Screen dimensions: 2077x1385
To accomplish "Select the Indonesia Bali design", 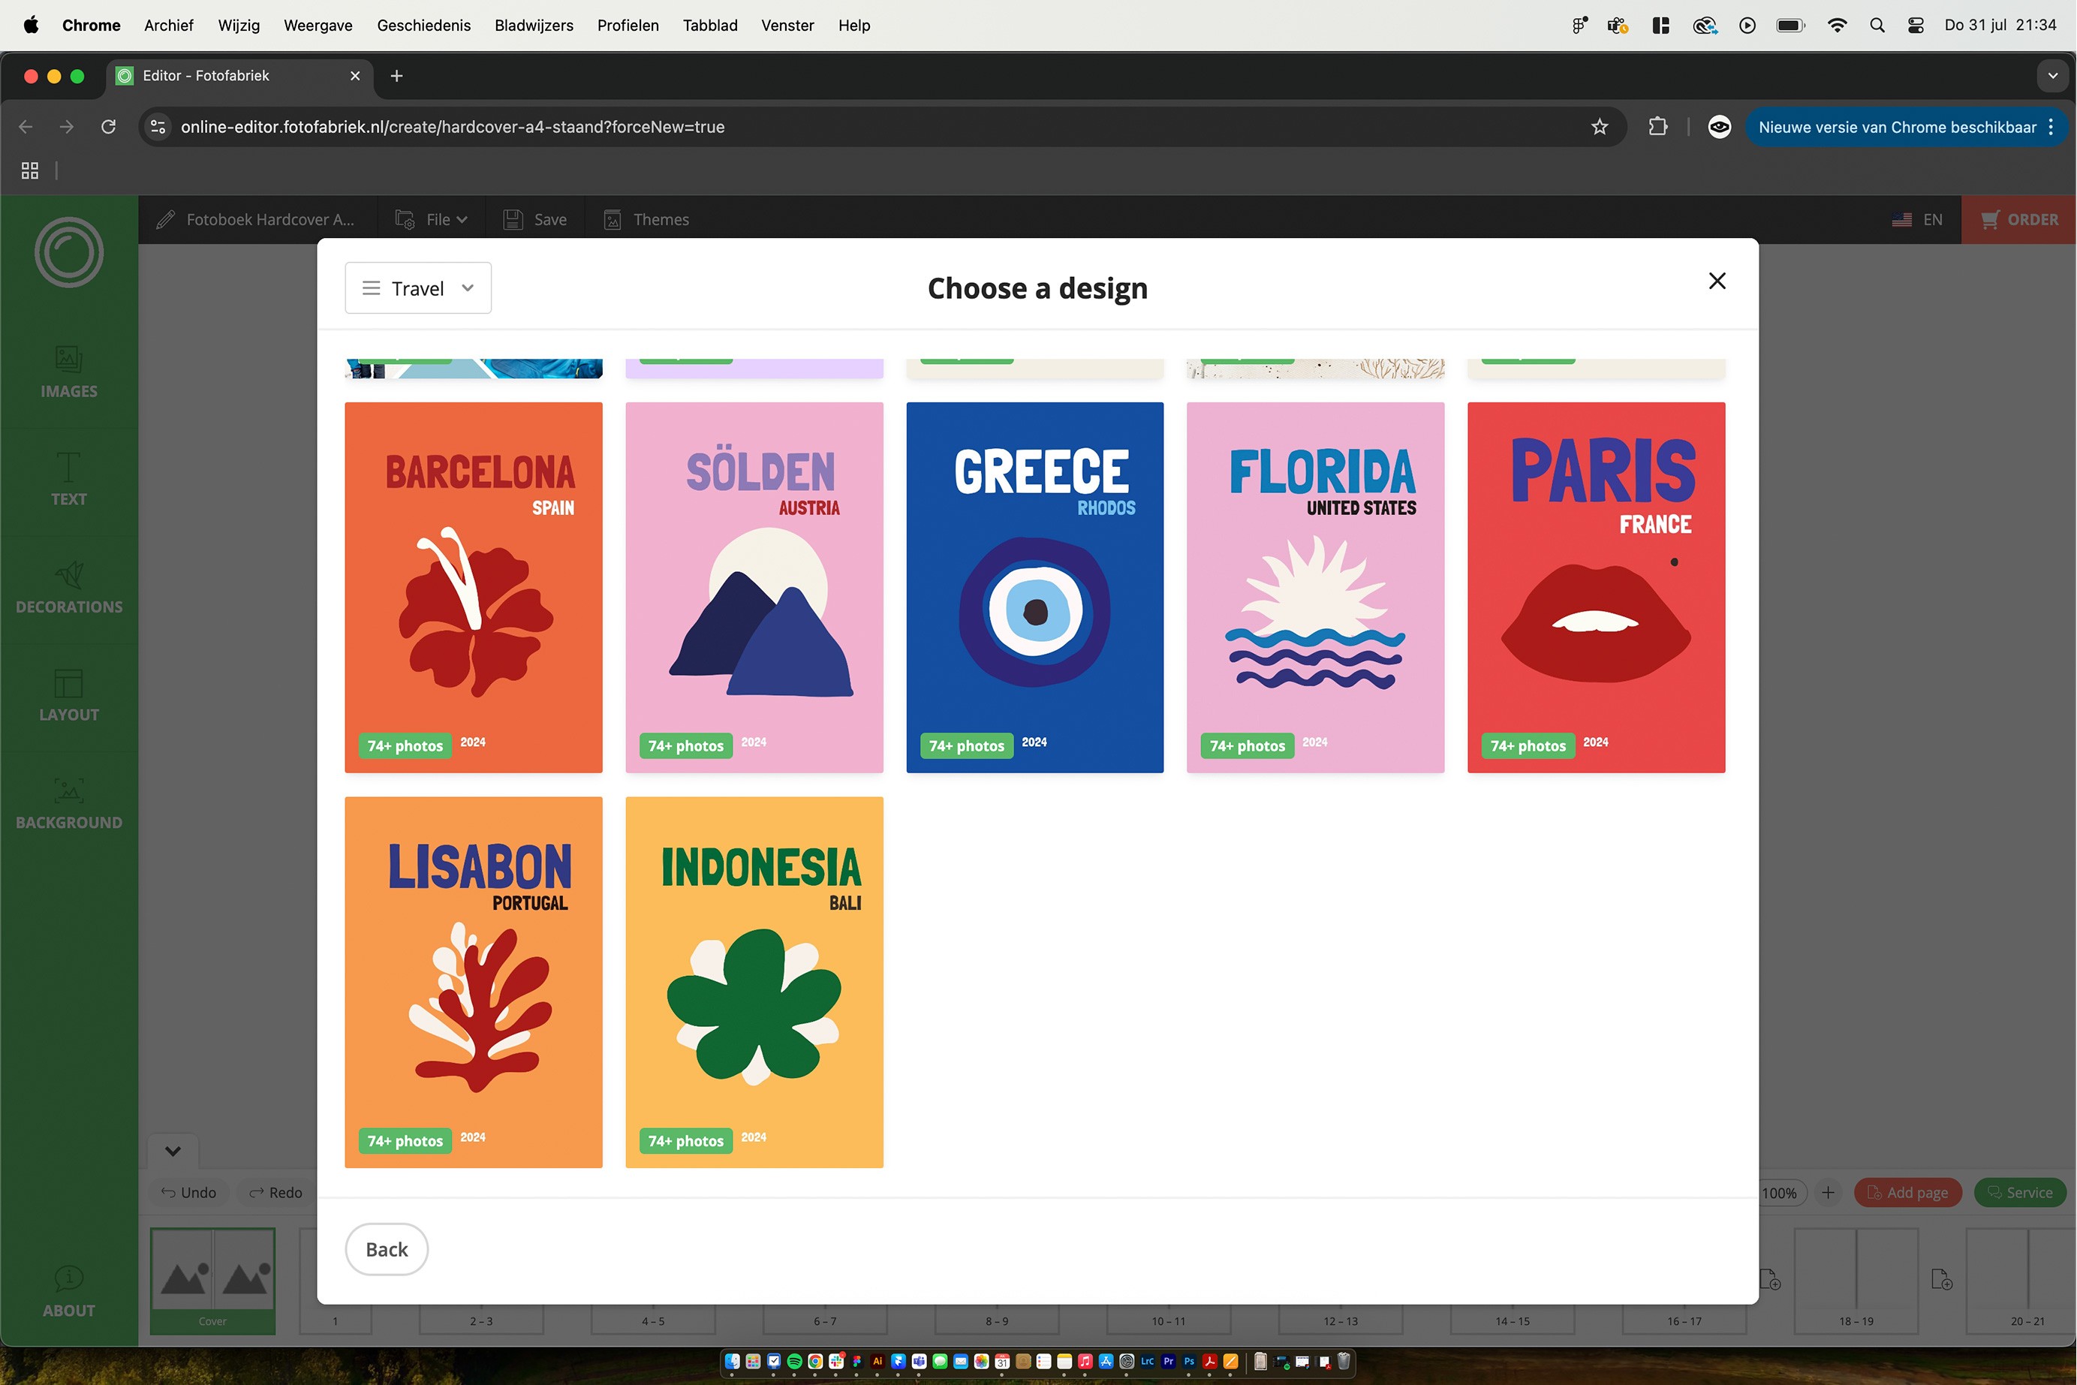I will point(754,981).
